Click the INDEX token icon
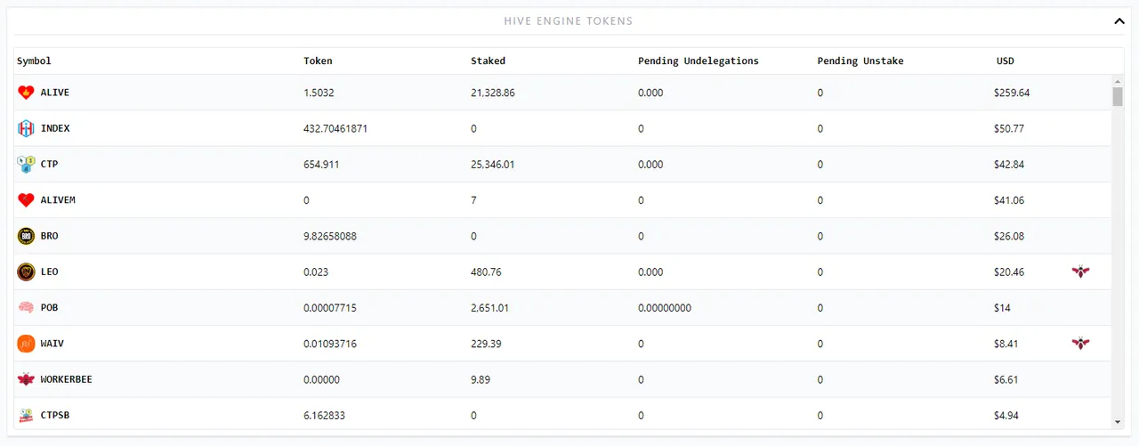The width and height of the screenshot is (1139, 446). point(26,128)
